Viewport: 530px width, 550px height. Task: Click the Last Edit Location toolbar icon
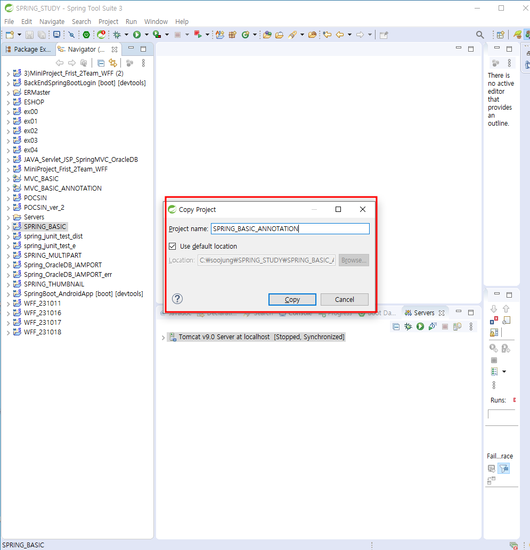(327, 35)
